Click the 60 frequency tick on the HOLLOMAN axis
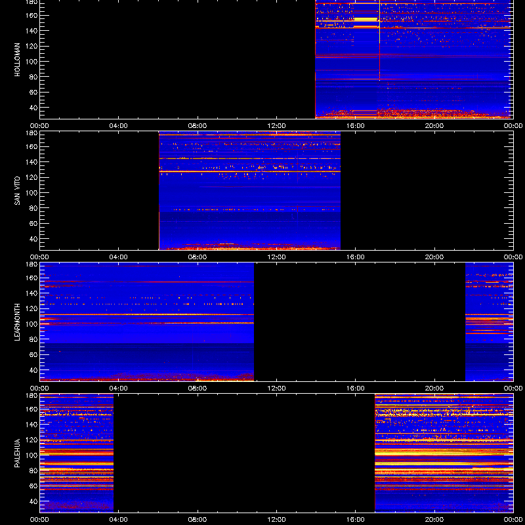525x525 pixels. pos(33,93)
